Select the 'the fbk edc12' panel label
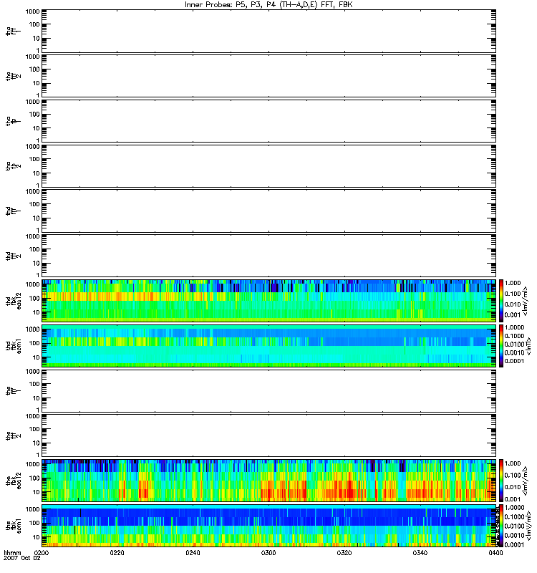Screen dimensions: 537x573 (x=14, y=481)
